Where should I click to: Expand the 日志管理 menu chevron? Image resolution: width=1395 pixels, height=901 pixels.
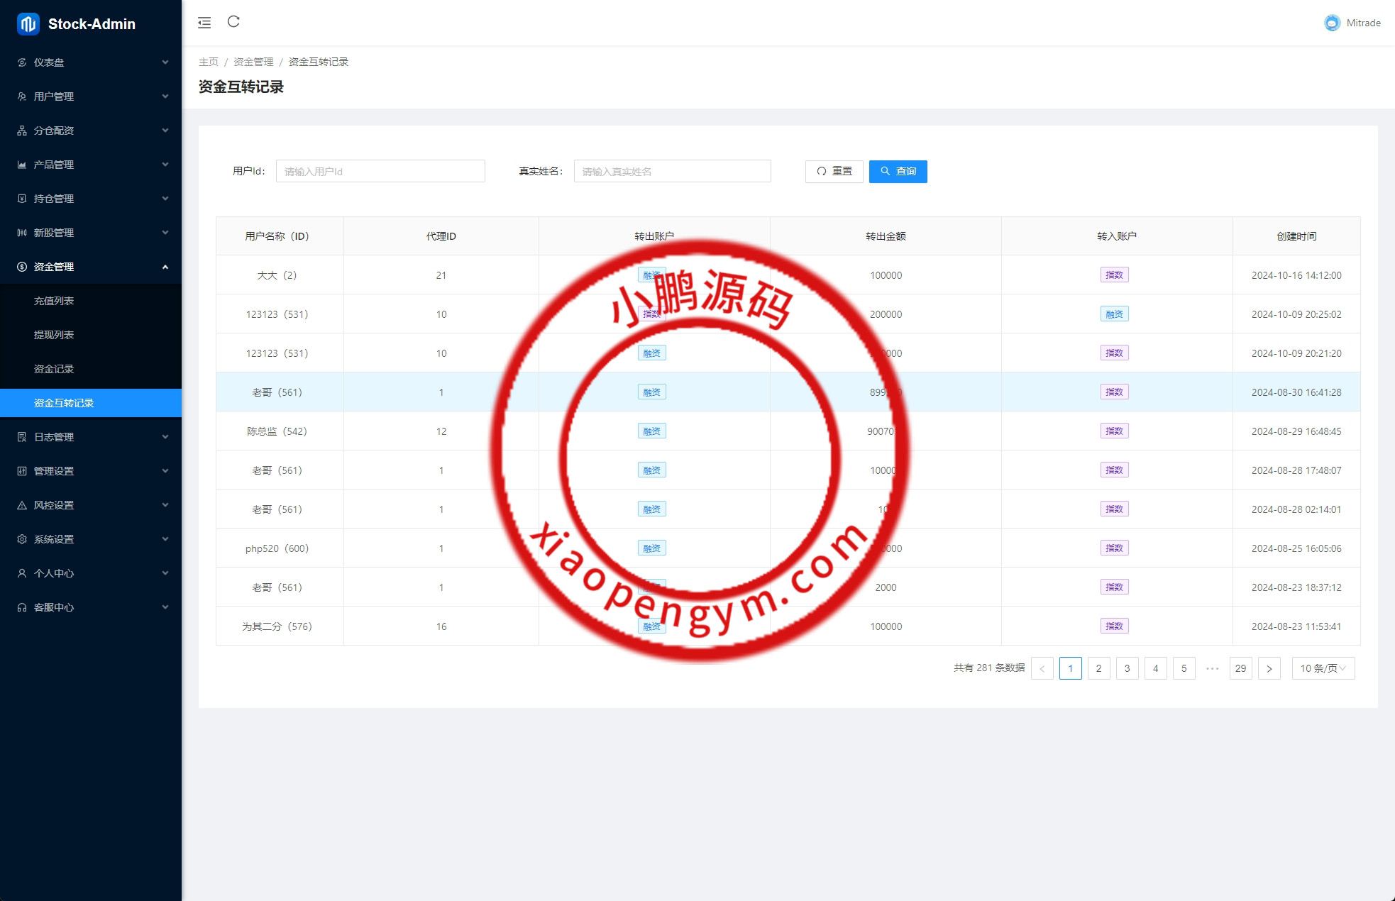pyautogui.click(x=165, y=437)
